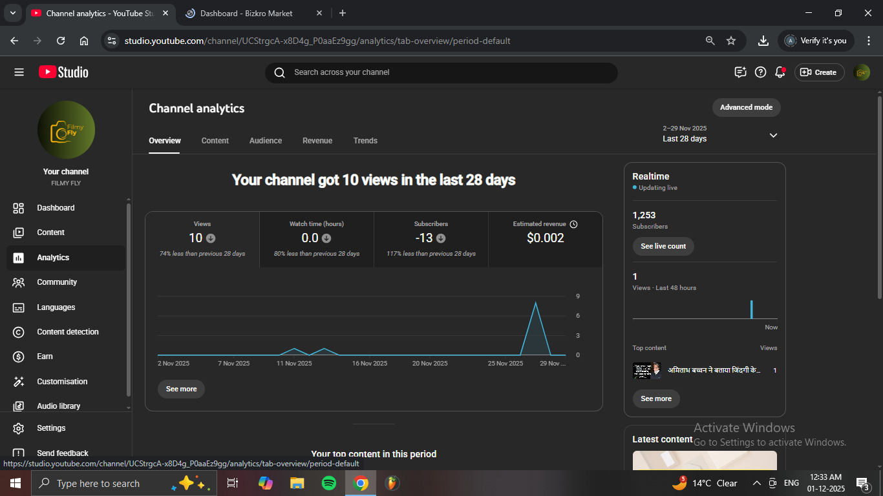Switch to the Revenue tab

[x=317, y=141]
